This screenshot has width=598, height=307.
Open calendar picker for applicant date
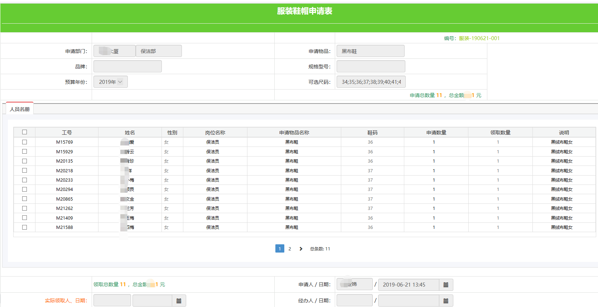pyautogui.click(x=446, y=285)
